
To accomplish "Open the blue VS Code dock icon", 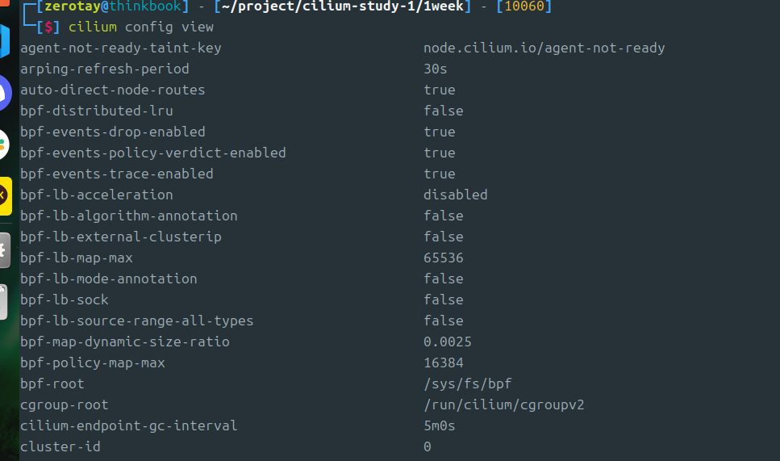I will pyautogui.click(x=5, y=41).
